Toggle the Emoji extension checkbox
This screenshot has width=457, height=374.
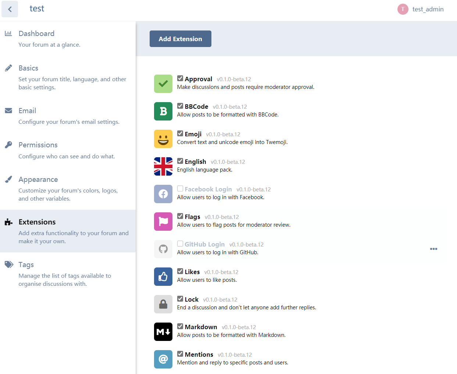coord(180,133)
